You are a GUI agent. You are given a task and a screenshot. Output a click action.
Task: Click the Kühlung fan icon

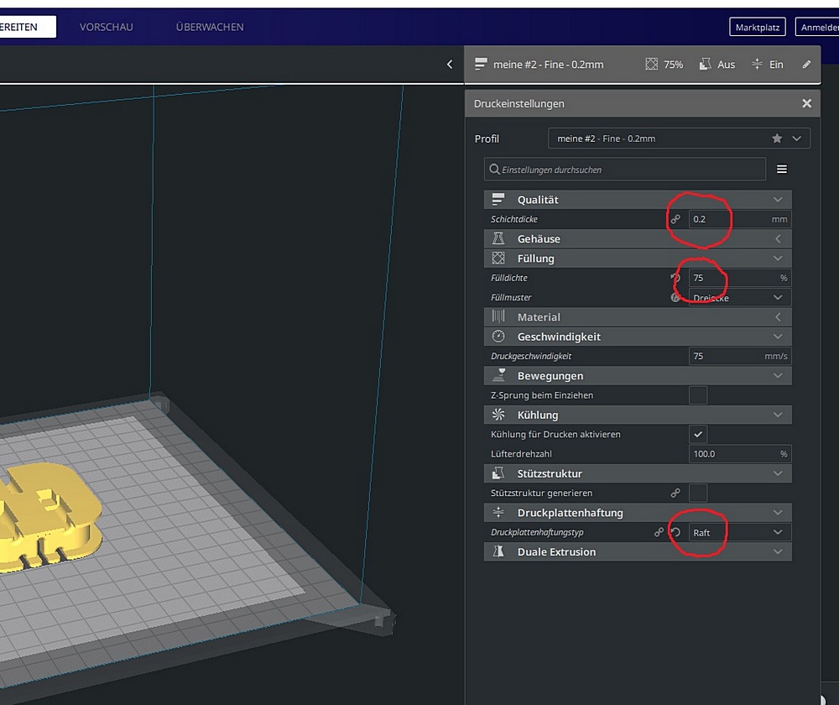coord(498,415)
